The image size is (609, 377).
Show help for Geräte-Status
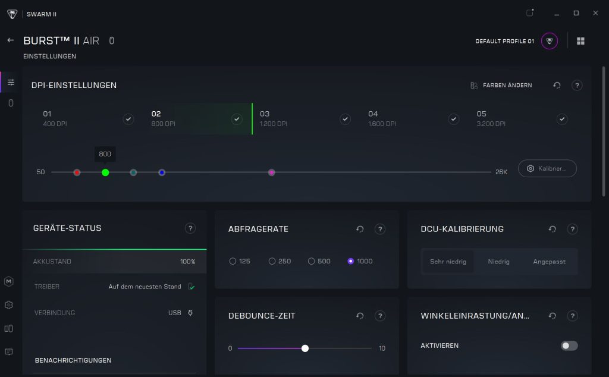[x=190, y=228]
